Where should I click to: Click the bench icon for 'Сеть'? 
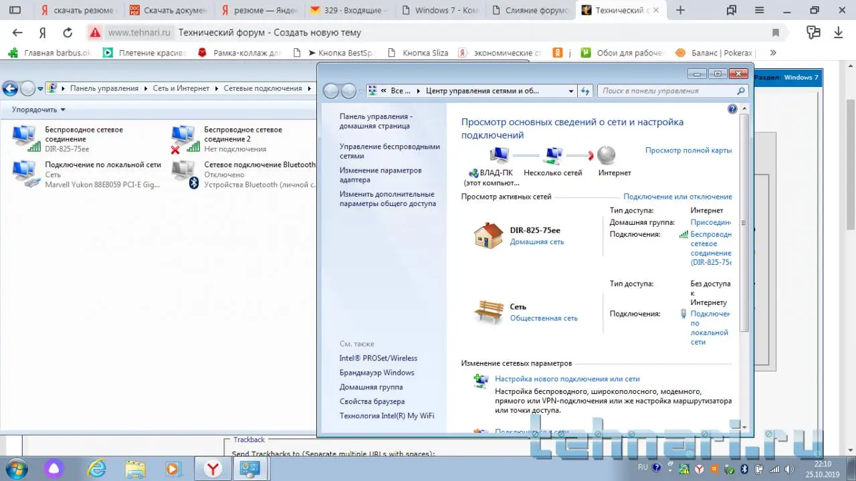[488, 312]
